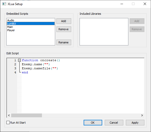The image size is (151, 132).
Task: Enable the Run At Start checkbox
Action: coord(8,123)
